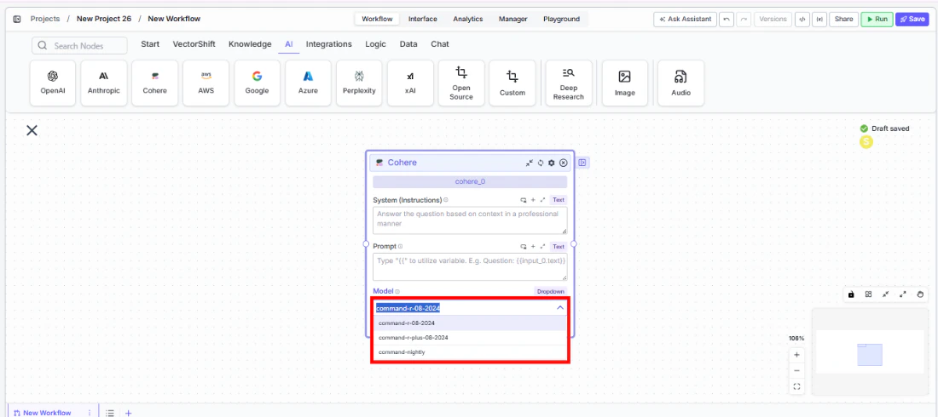Viewport: 938px width, 417px height.
Task: Open the Manager tab
Action: click(x=513, y=19)
